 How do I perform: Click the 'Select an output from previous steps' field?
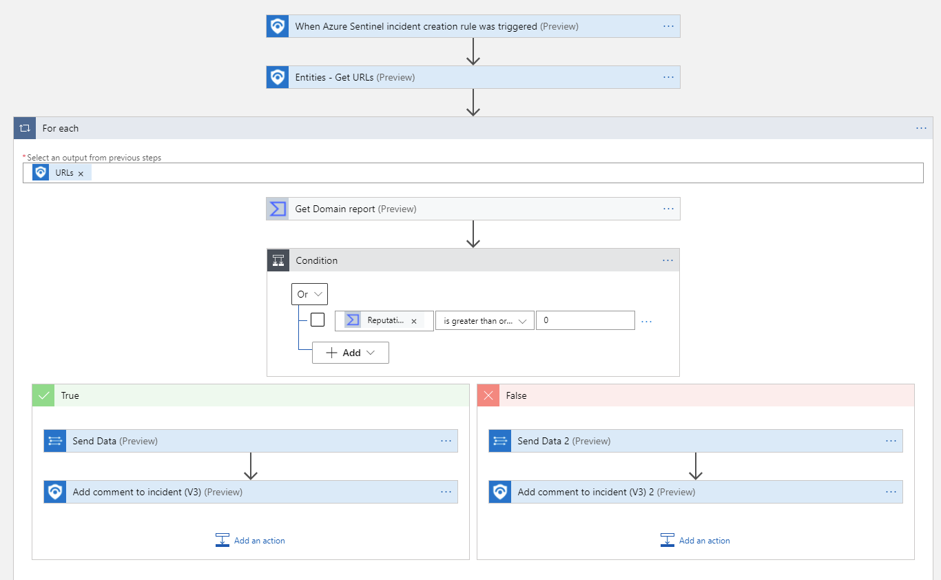click(473, 173)
